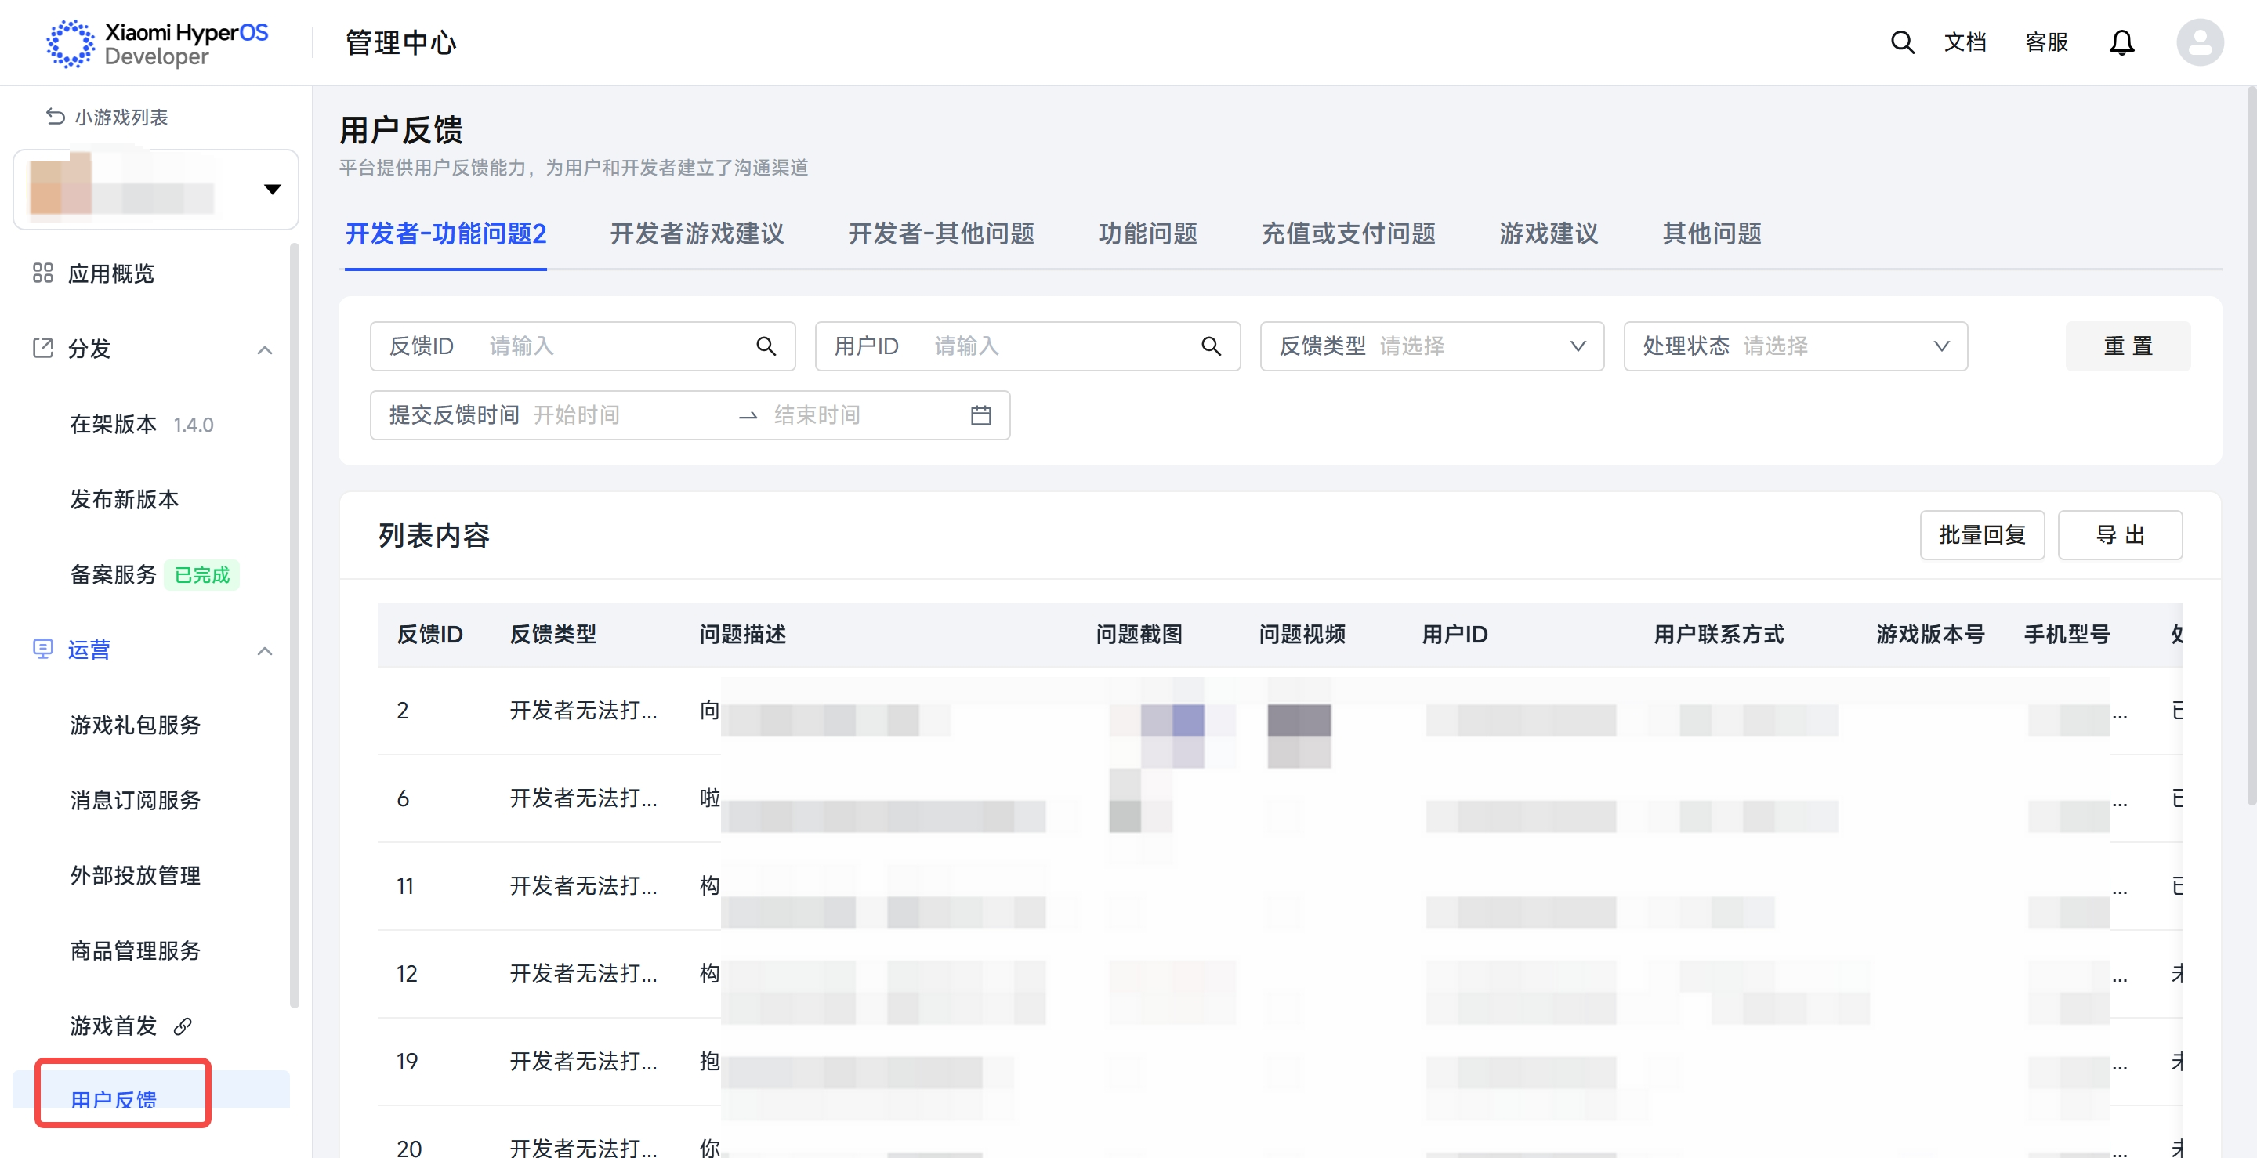2257x1158 pixels.
Task: Open the 处理状态 dropdown
Action: 1795,346
